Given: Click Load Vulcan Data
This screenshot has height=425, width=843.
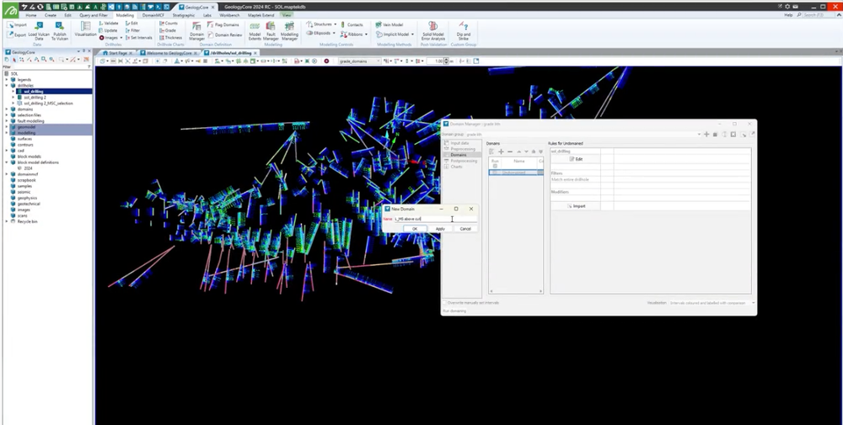Looking at the screenshot, I should click(x=39, y=31).
